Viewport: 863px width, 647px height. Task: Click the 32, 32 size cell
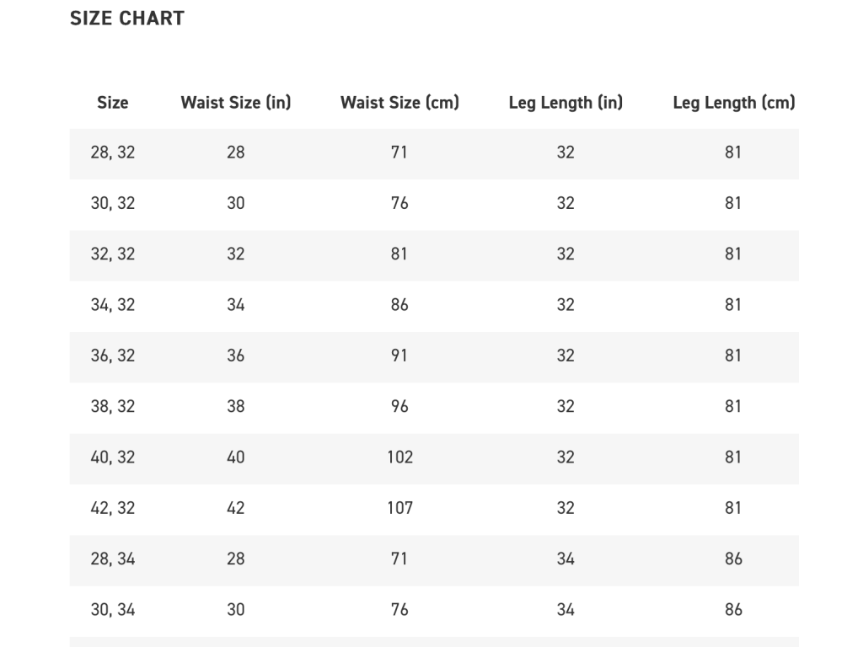113,254
